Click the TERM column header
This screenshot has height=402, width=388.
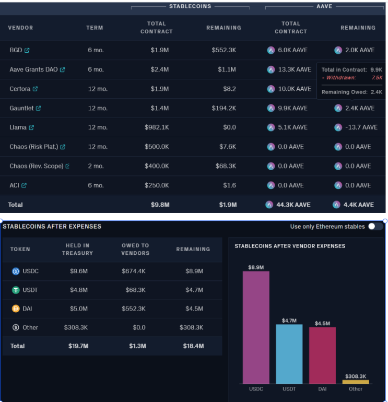pos(95,28)
